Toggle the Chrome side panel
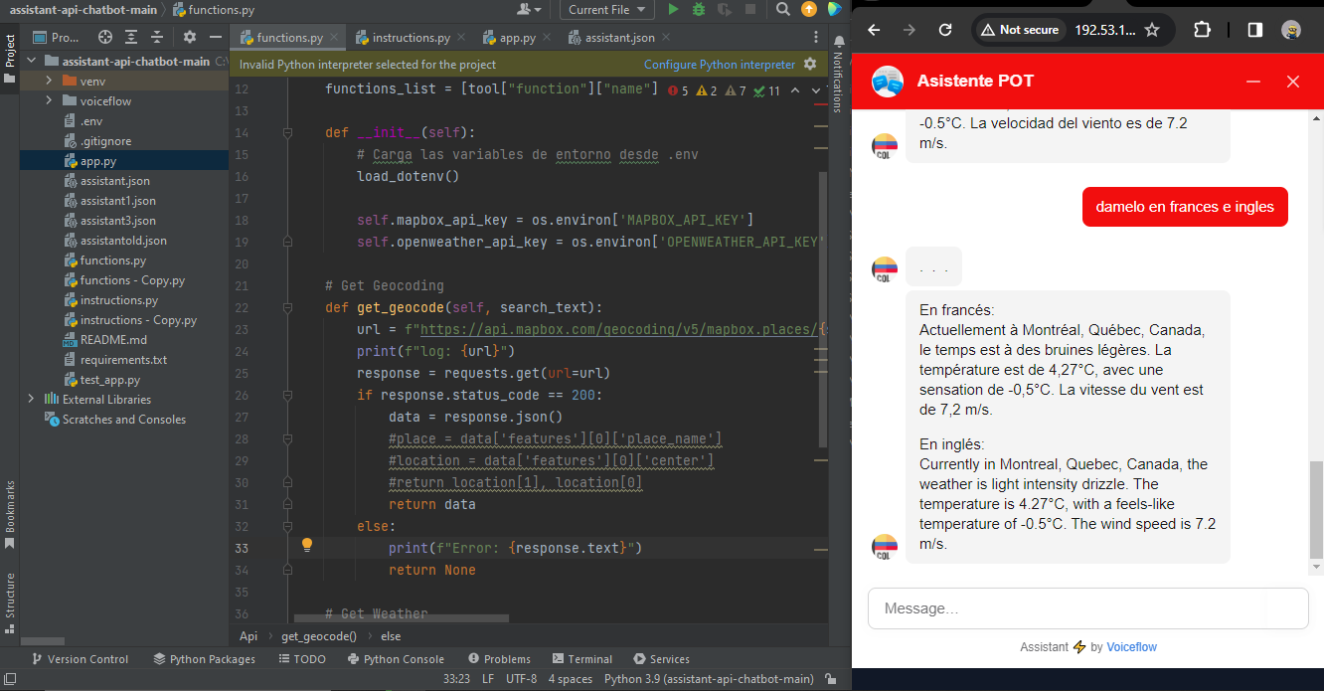1324x691 pixels. pos(1254,30)
